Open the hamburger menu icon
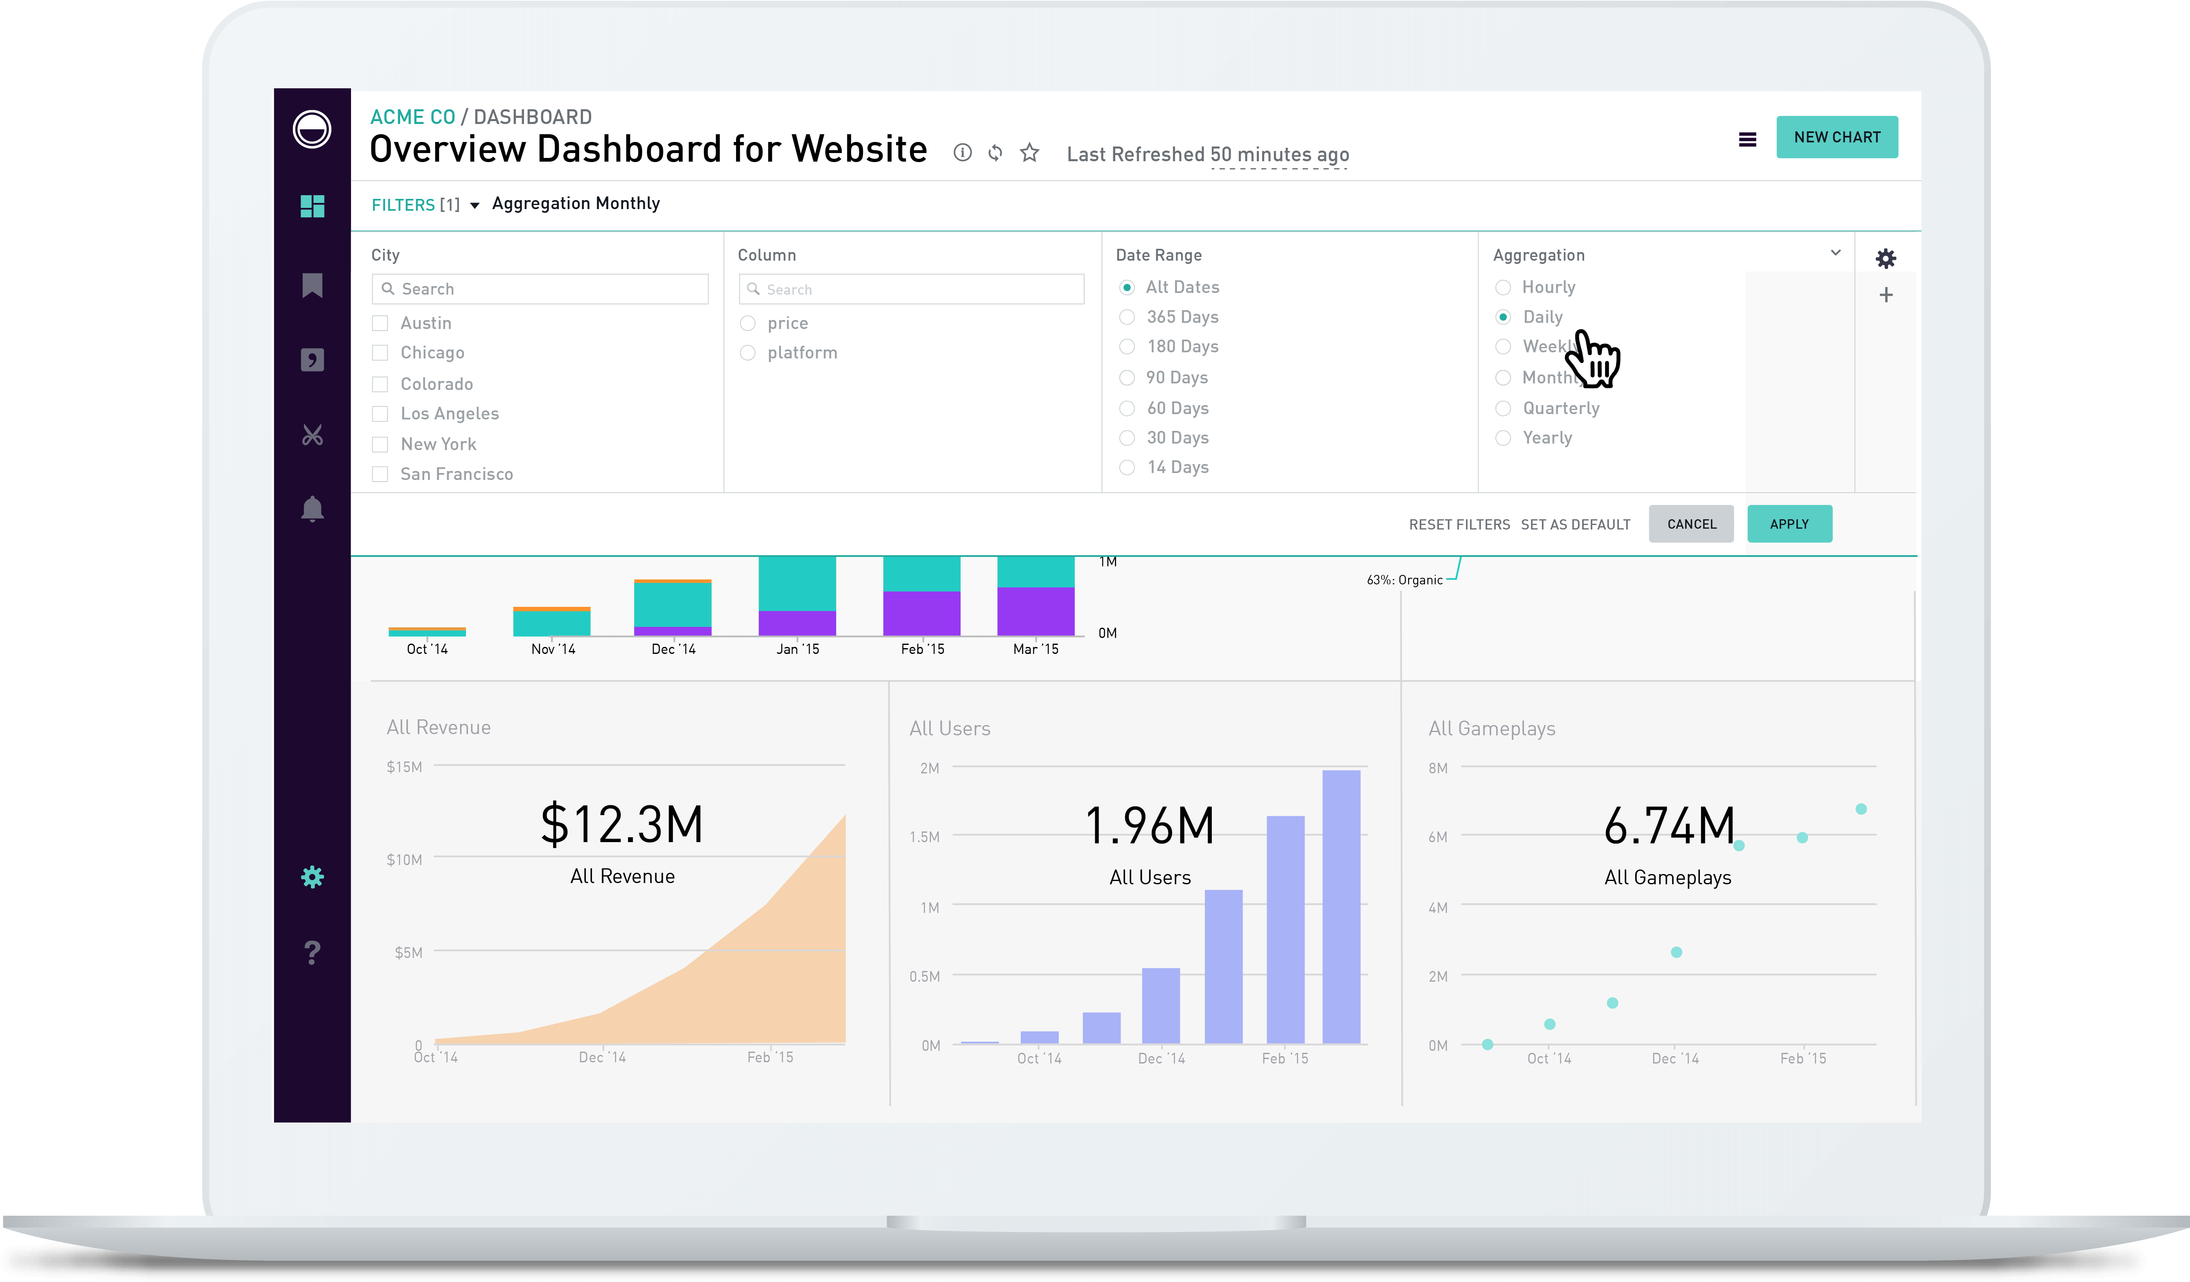 (1747, 139)
